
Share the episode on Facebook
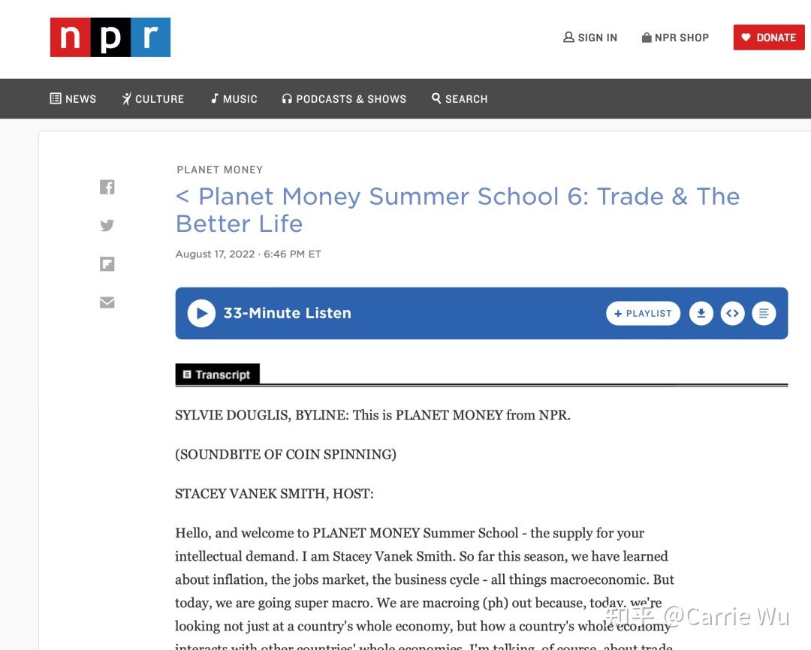click(x=107, y=187)
